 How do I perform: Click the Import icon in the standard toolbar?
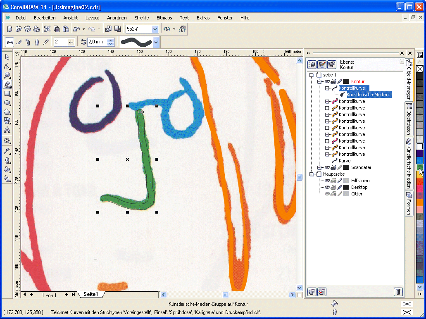(x=108, y=29)
